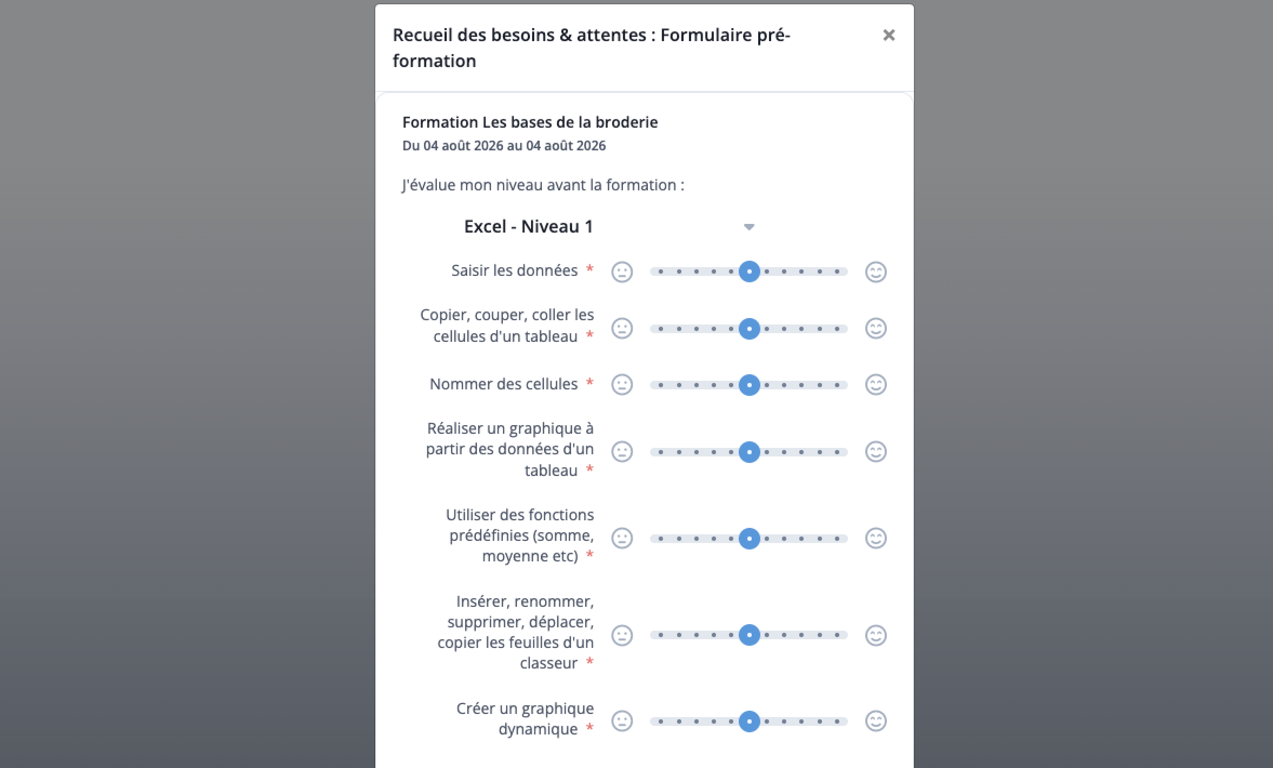Image resolution: width=1273 pixels, height=768 pixels.
Task: Select the happy face for Nommer des cellules
Action: tap(876, 385)
